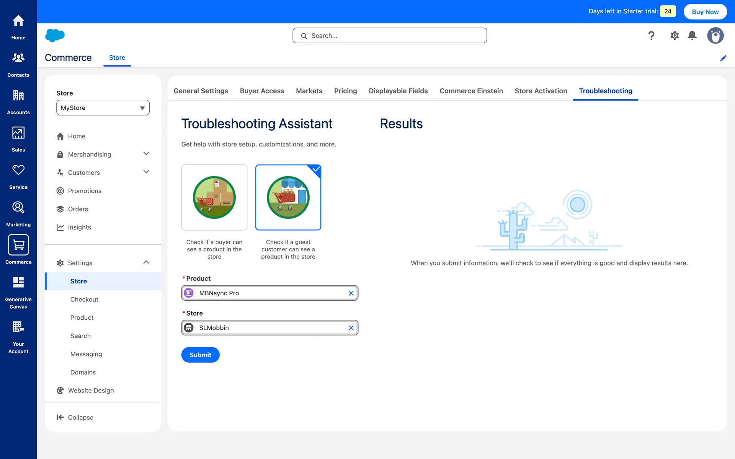Select buyer product visibility check card
The width and height of the screenshot is (735, 459).
click(214, 197)
